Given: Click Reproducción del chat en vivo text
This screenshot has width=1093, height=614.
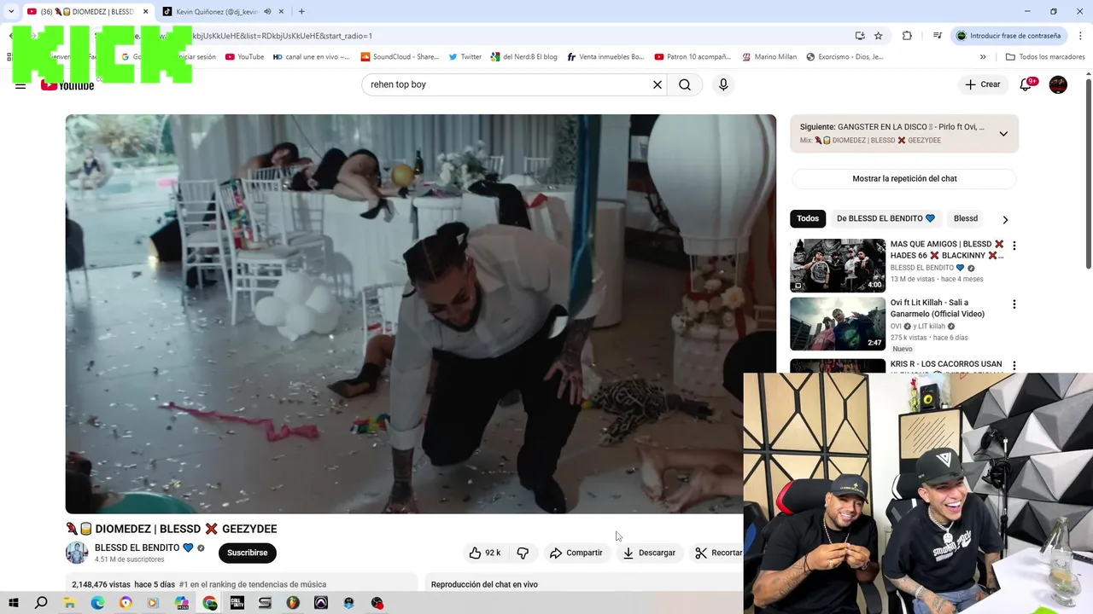Looking at the screenshot, I should tap(484, 584).
